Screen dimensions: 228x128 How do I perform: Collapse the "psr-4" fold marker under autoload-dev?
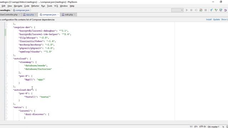click(x=6, y=93)
